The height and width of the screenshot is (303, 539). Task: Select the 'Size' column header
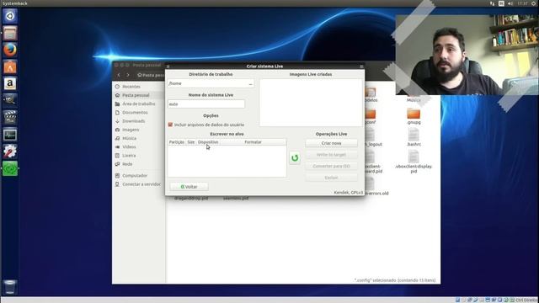click(191, 142)
